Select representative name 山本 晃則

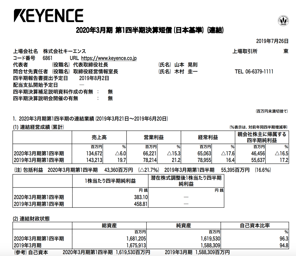coord(186,65)
